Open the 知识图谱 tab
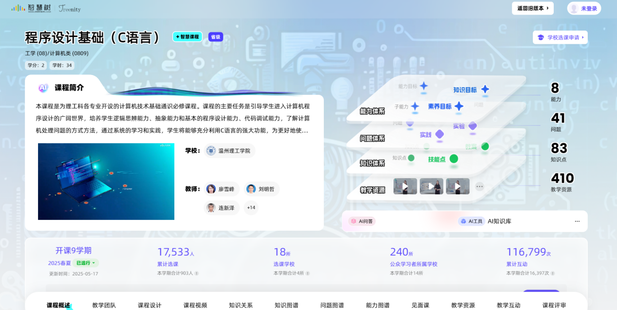The width and height of the screenshot is (617, 310). tap(286, 305)
